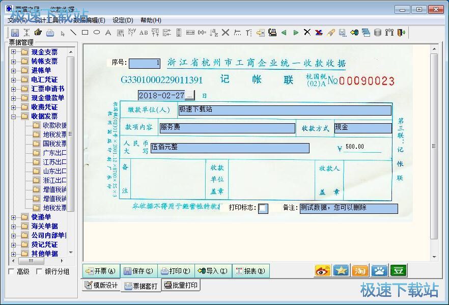Select the ellipse drawing tool
Screen dimensions: 449x305
[x=97, y=33]
